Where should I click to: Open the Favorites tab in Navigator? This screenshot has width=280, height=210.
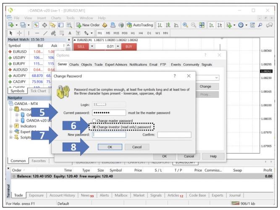tap(39, 161)
